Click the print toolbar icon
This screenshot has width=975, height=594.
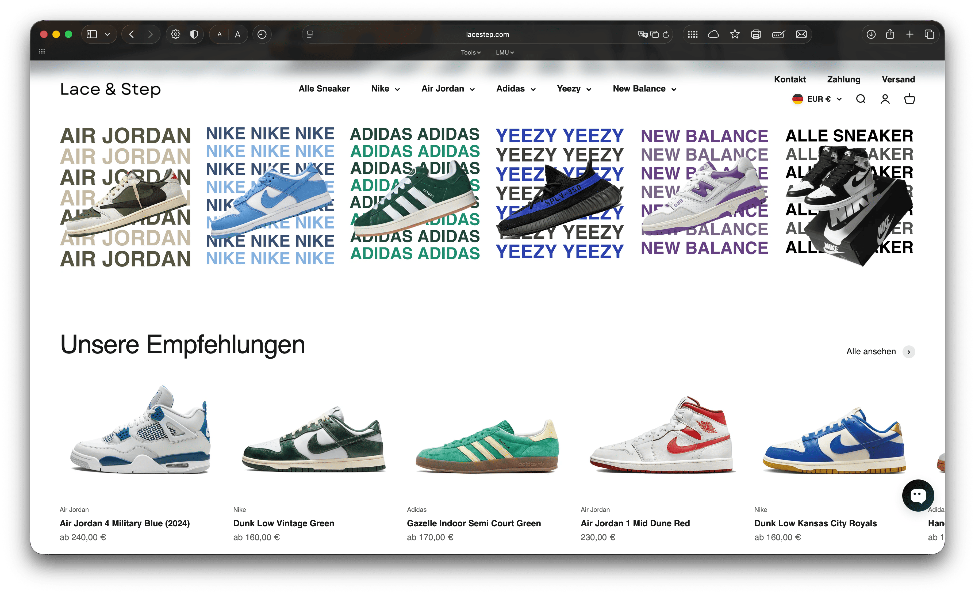click(x=756, y=35)
